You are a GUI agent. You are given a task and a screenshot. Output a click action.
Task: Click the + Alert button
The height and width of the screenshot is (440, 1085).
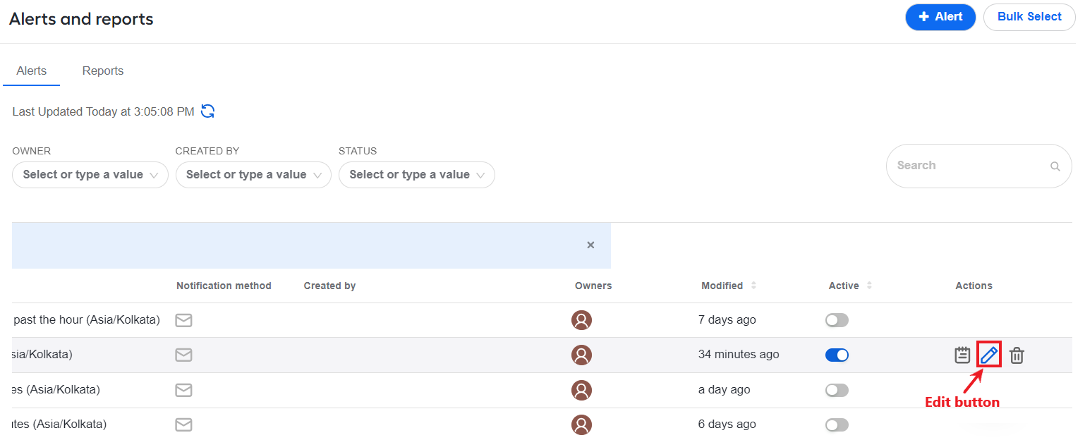pyautogui.click(x=940, y=17)
